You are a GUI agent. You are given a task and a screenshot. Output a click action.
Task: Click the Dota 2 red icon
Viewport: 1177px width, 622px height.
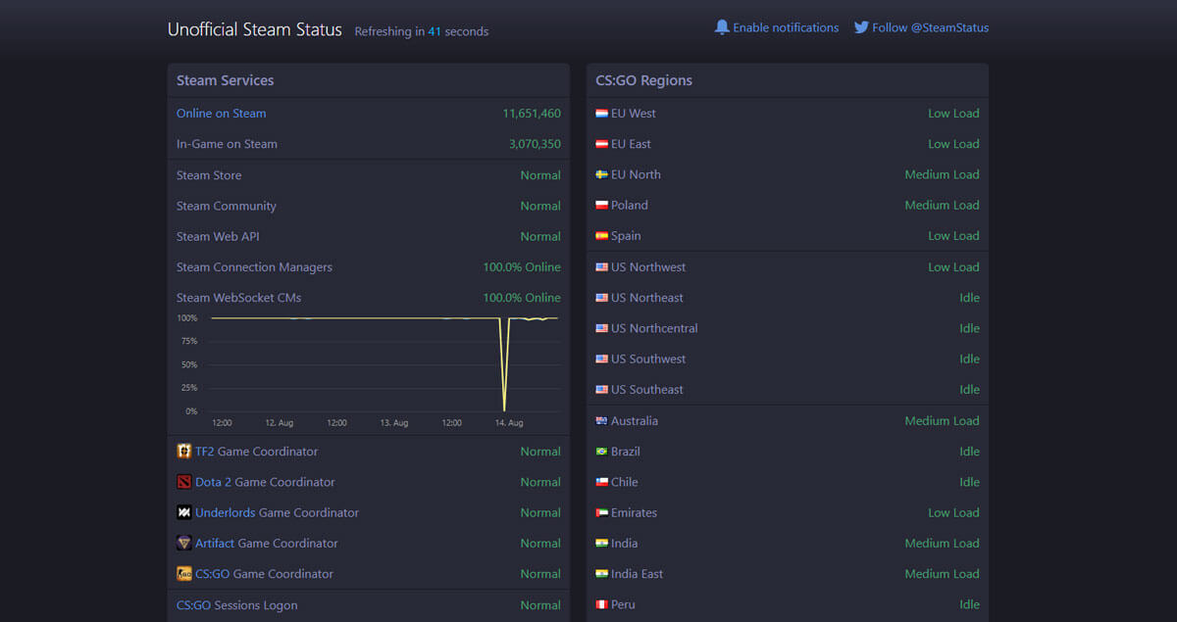tap(184, 482)
